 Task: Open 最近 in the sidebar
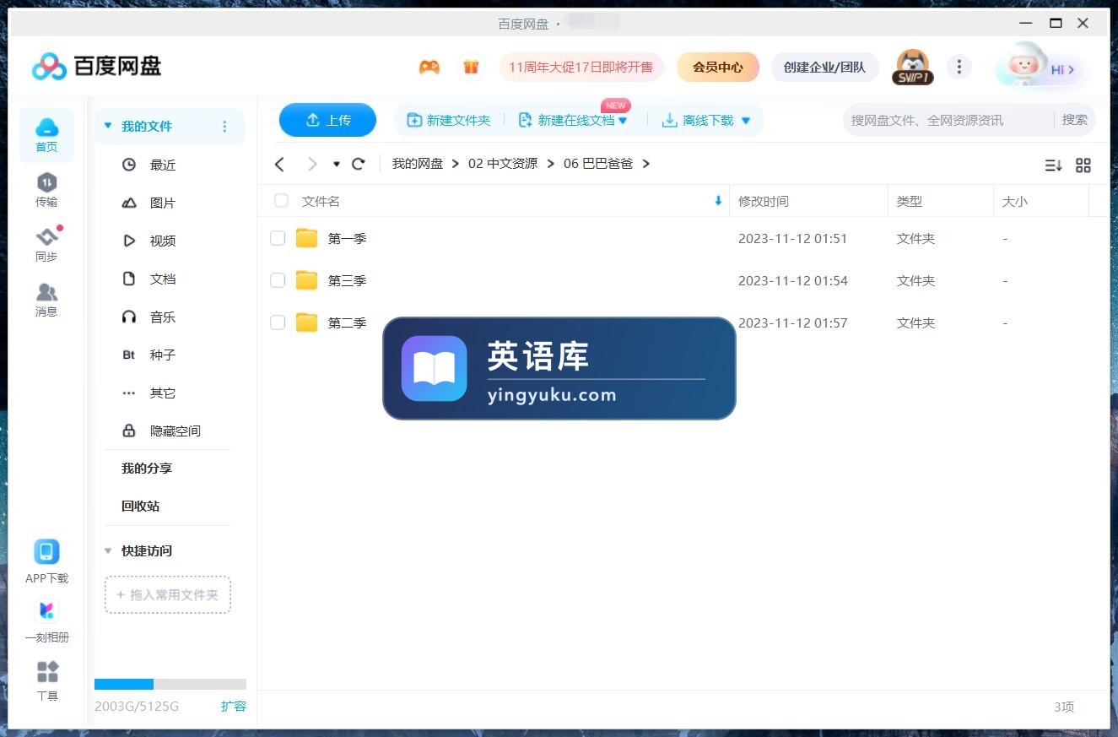(162, 165)
